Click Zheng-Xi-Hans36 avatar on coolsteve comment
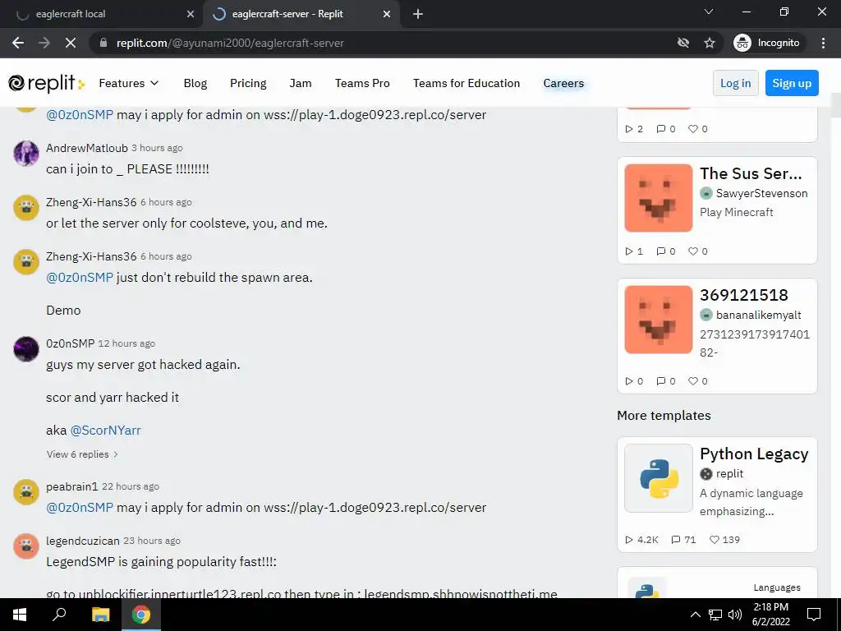Image resolution: width=841 pixels, height=631 pixels. (x=25, y=208)
